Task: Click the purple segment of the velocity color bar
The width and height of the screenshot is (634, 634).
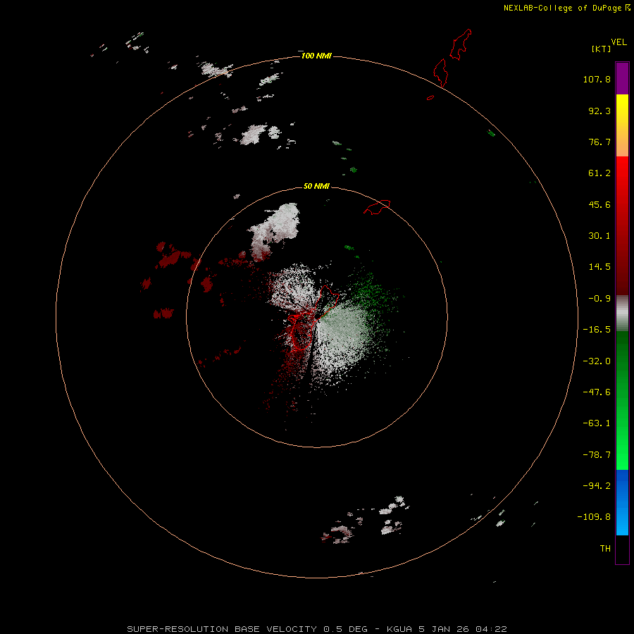Action: [x=622, y=78]
